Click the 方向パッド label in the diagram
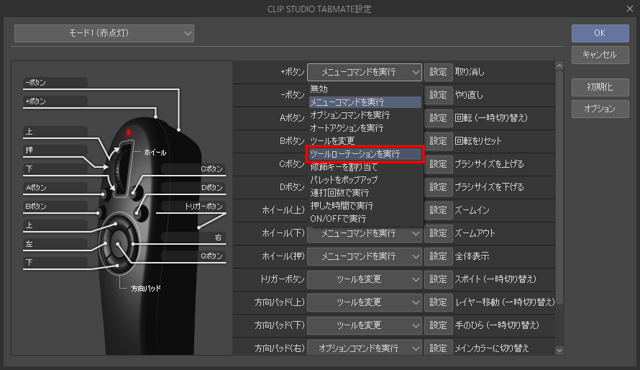 pos(146,289)
